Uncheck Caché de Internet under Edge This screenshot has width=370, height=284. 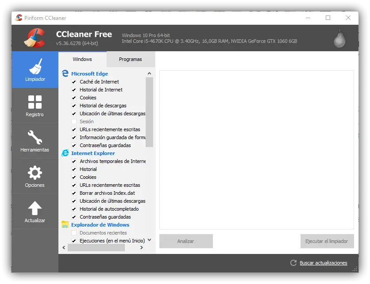74,82
